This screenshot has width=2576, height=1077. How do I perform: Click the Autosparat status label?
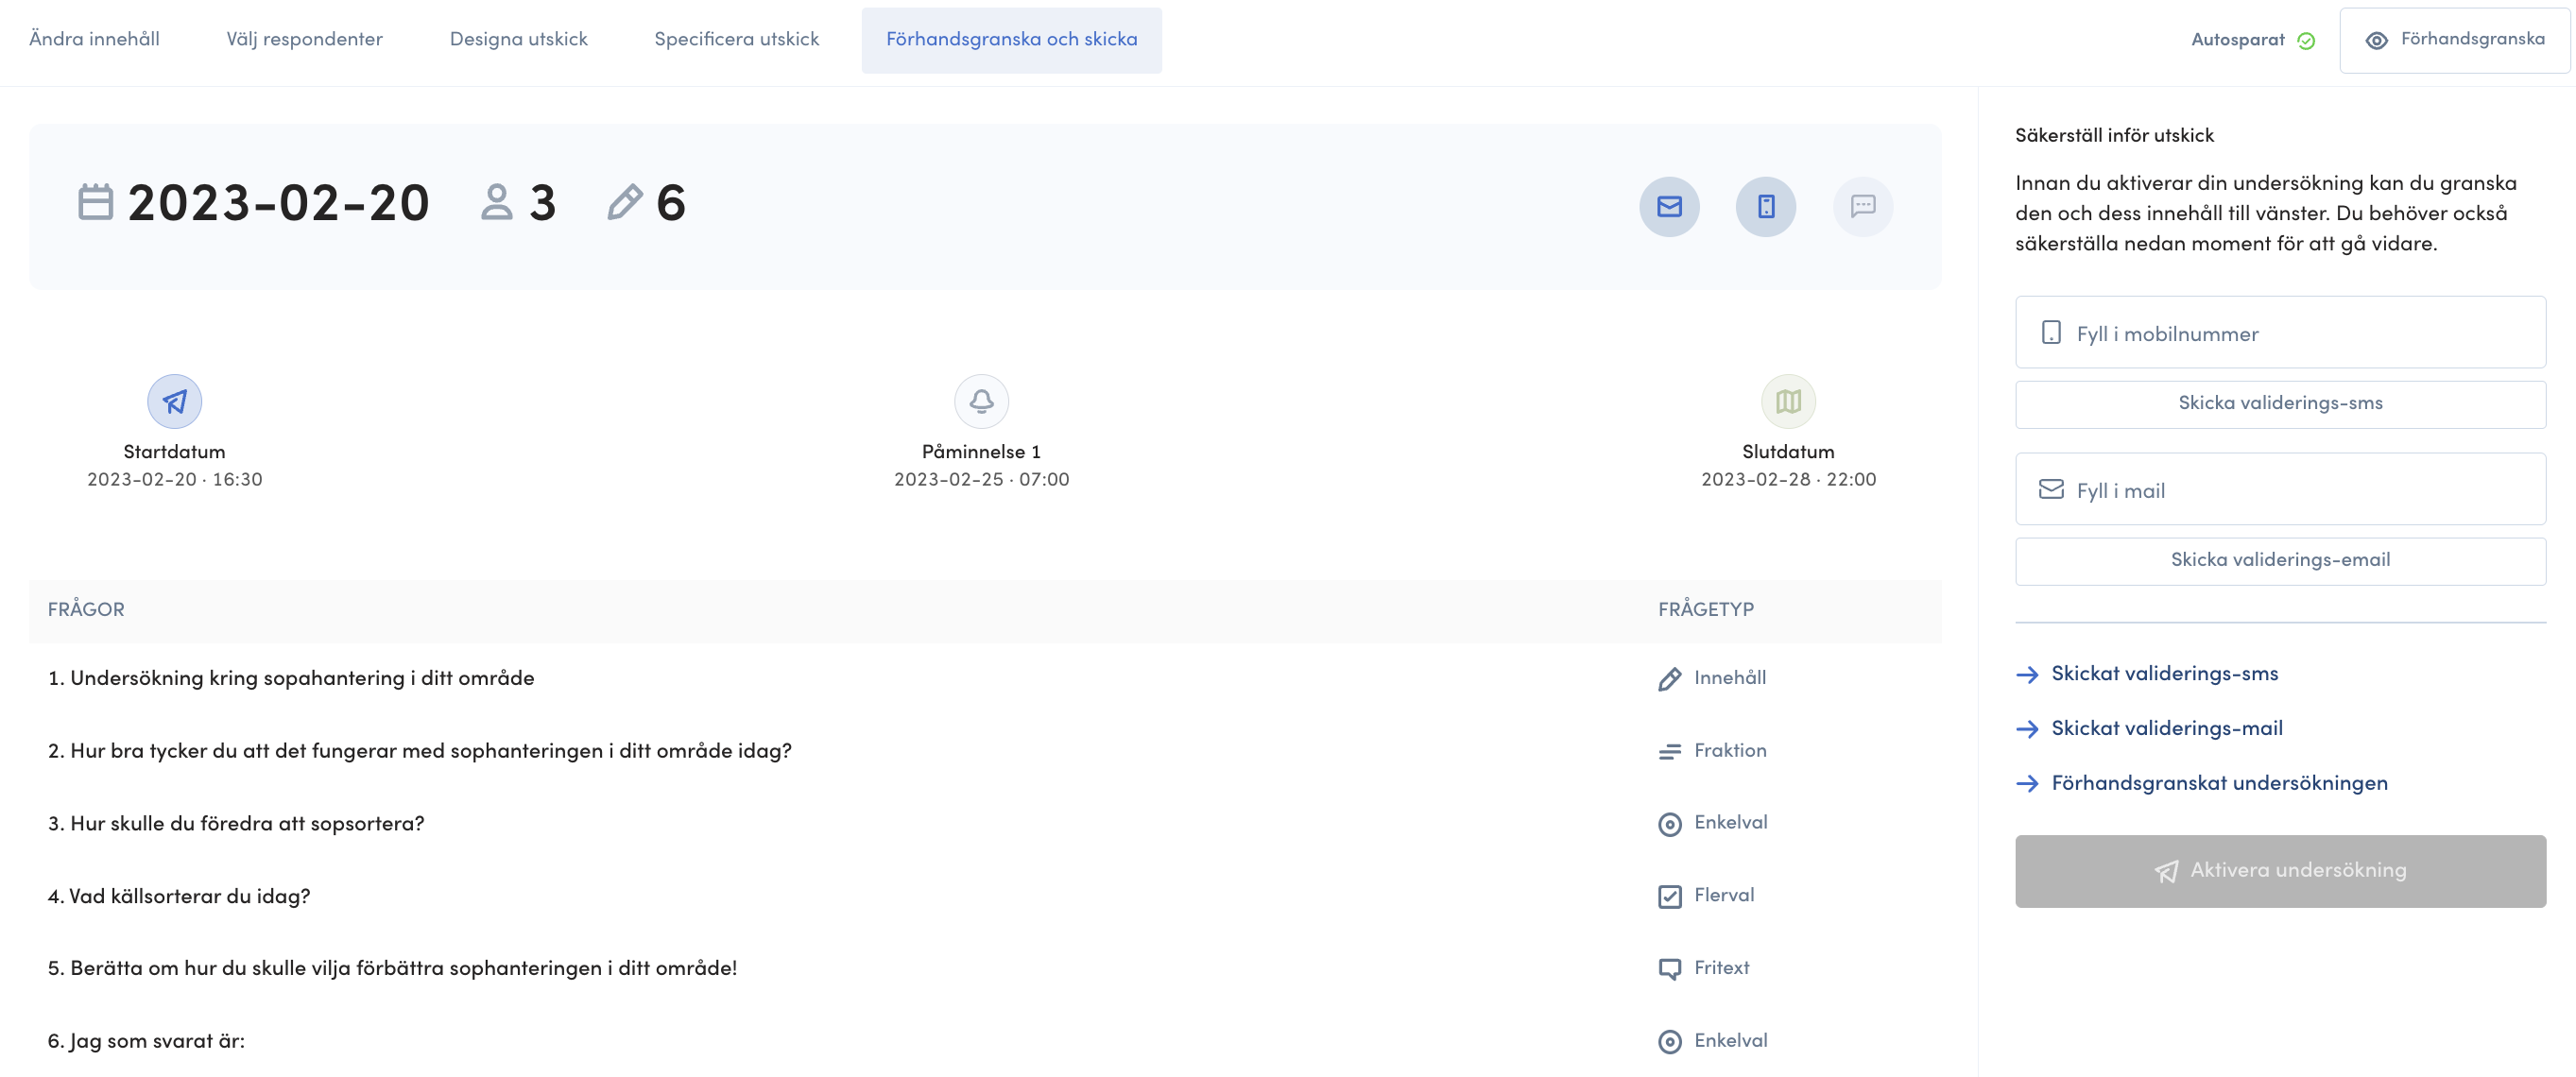[x=2237, y=40]
